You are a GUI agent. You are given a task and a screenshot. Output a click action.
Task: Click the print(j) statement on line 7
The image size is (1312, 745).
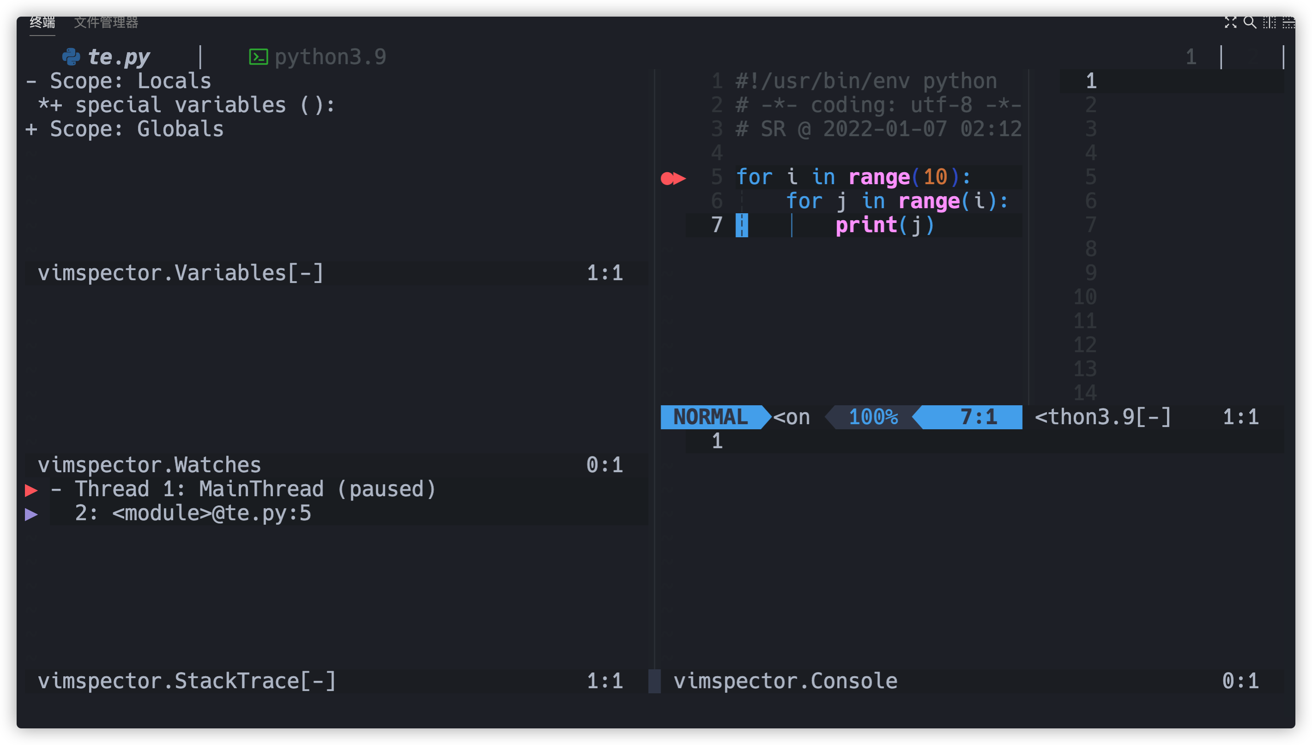(885, 225)
